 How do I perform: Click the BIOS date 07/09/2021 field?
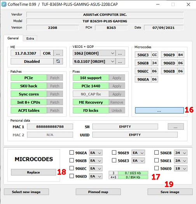(x=164, y=28)
